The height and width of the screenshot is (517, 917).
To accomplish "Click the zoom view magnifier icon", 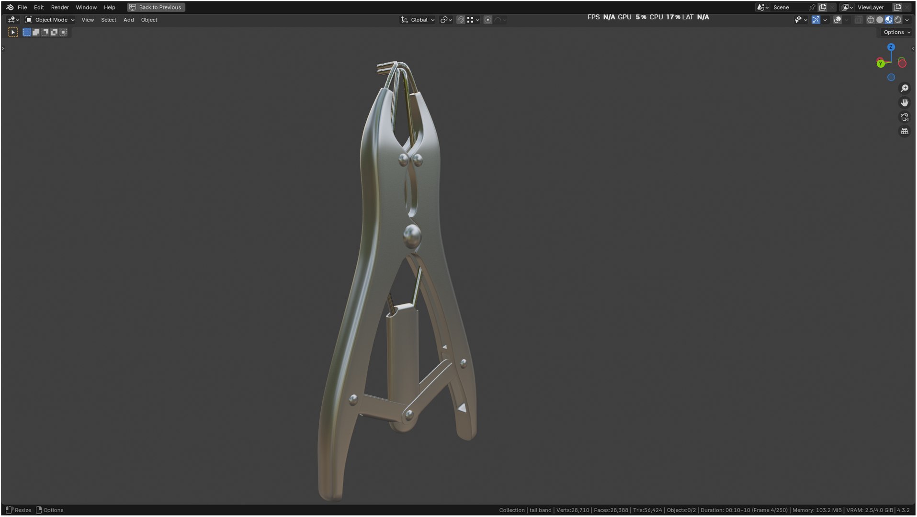I will click(905, 88).
